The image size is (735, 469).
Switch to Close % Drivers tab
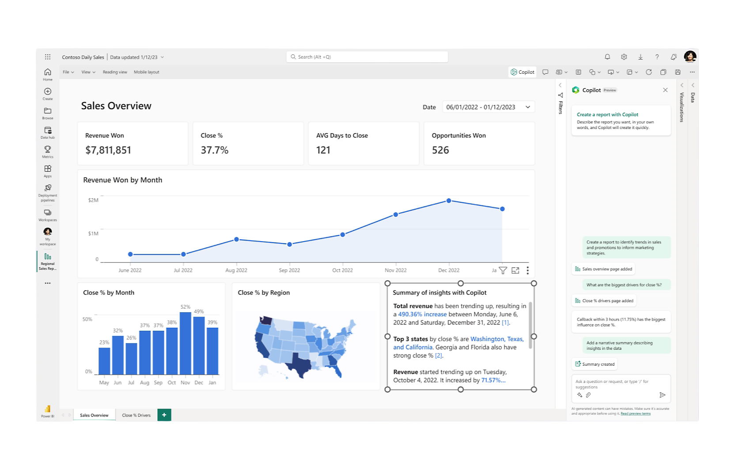(x=136, y=415)
